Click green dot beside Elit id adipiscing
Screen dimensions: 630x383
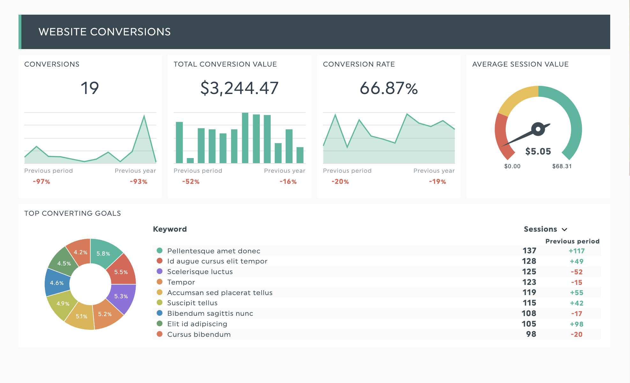160,324
